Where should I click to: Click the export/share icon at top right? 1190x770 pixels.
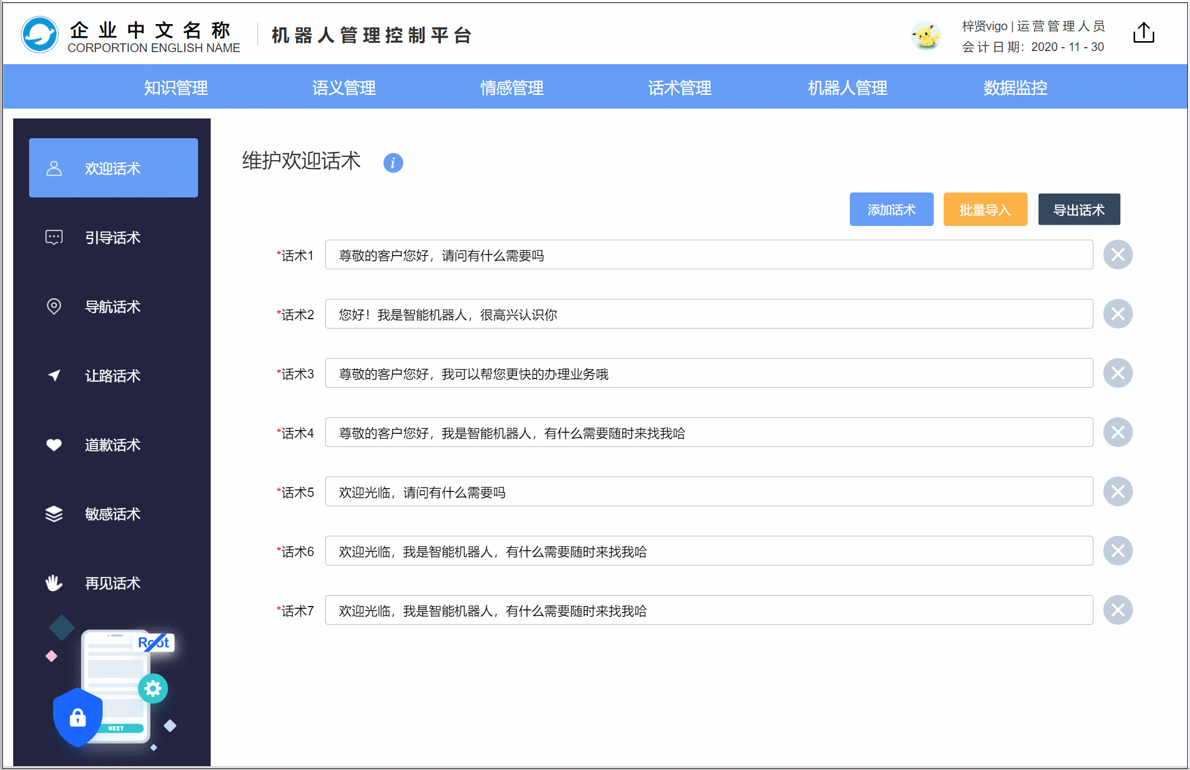click(1143, 33)
